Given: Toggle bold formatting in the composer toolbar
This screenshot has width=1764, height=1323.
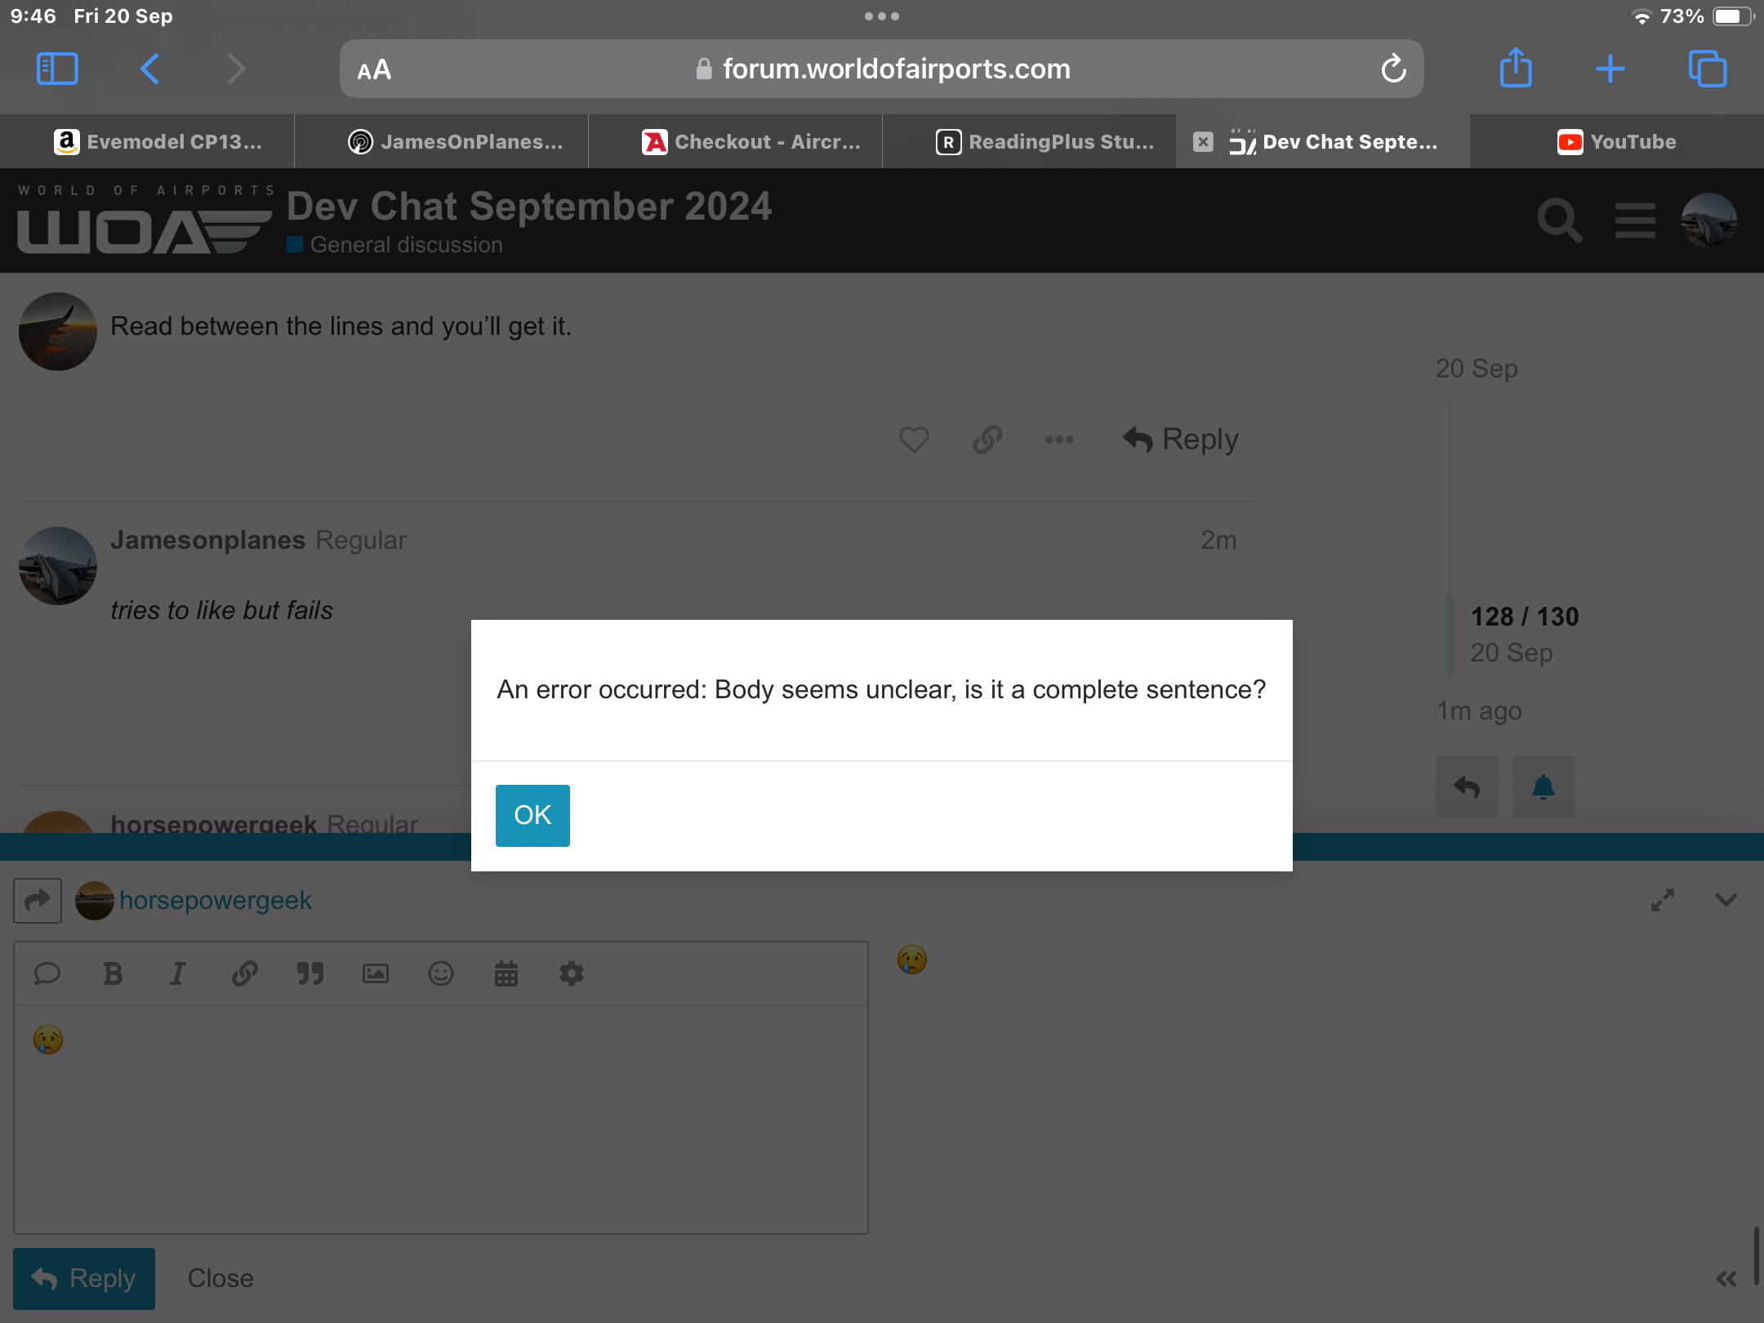Looking at the screenshot, I should pos(113,973).
